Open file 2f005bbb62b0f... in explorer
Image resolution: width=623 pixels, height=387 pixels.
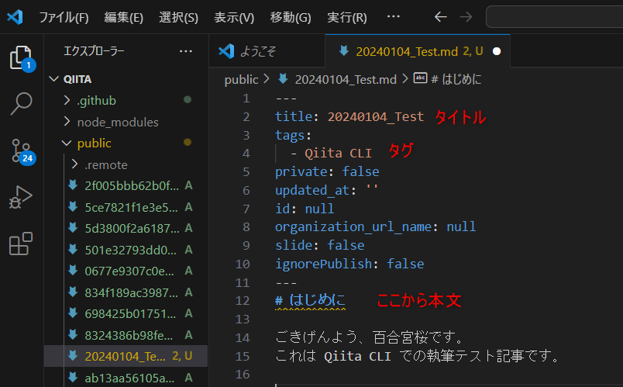pos(126,185)
